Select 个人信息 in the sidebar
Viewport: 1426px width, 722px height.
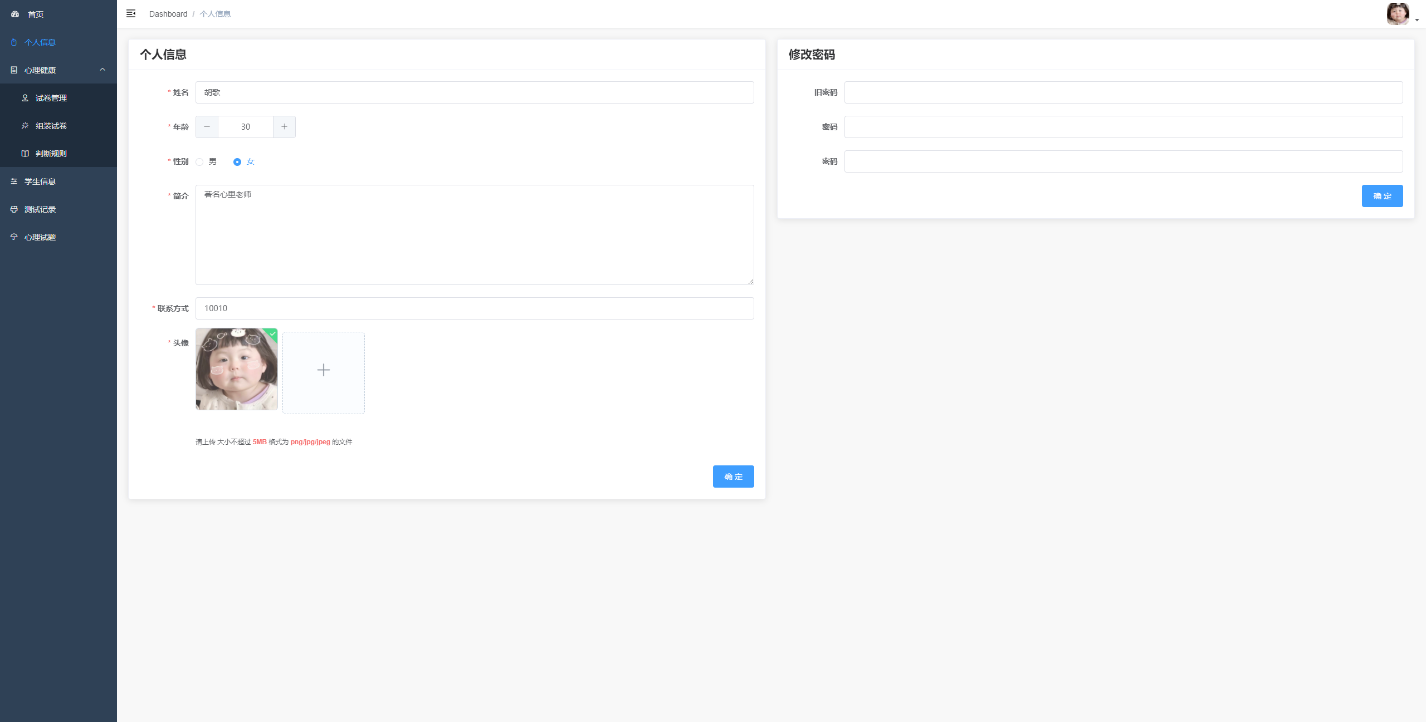pos(58,42)
